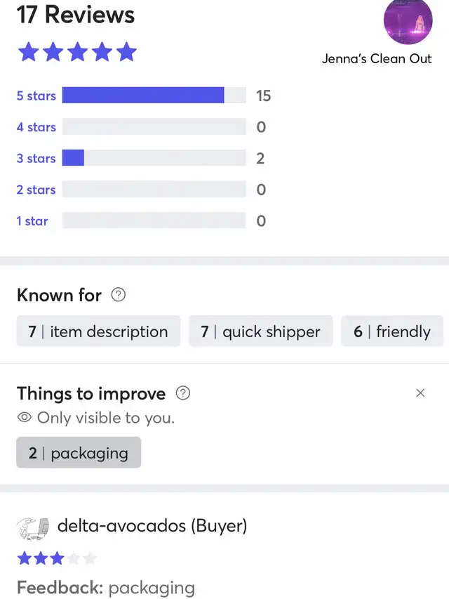Open delta-avocados (Buyer) profile name
449x599 pixels.
152,526
